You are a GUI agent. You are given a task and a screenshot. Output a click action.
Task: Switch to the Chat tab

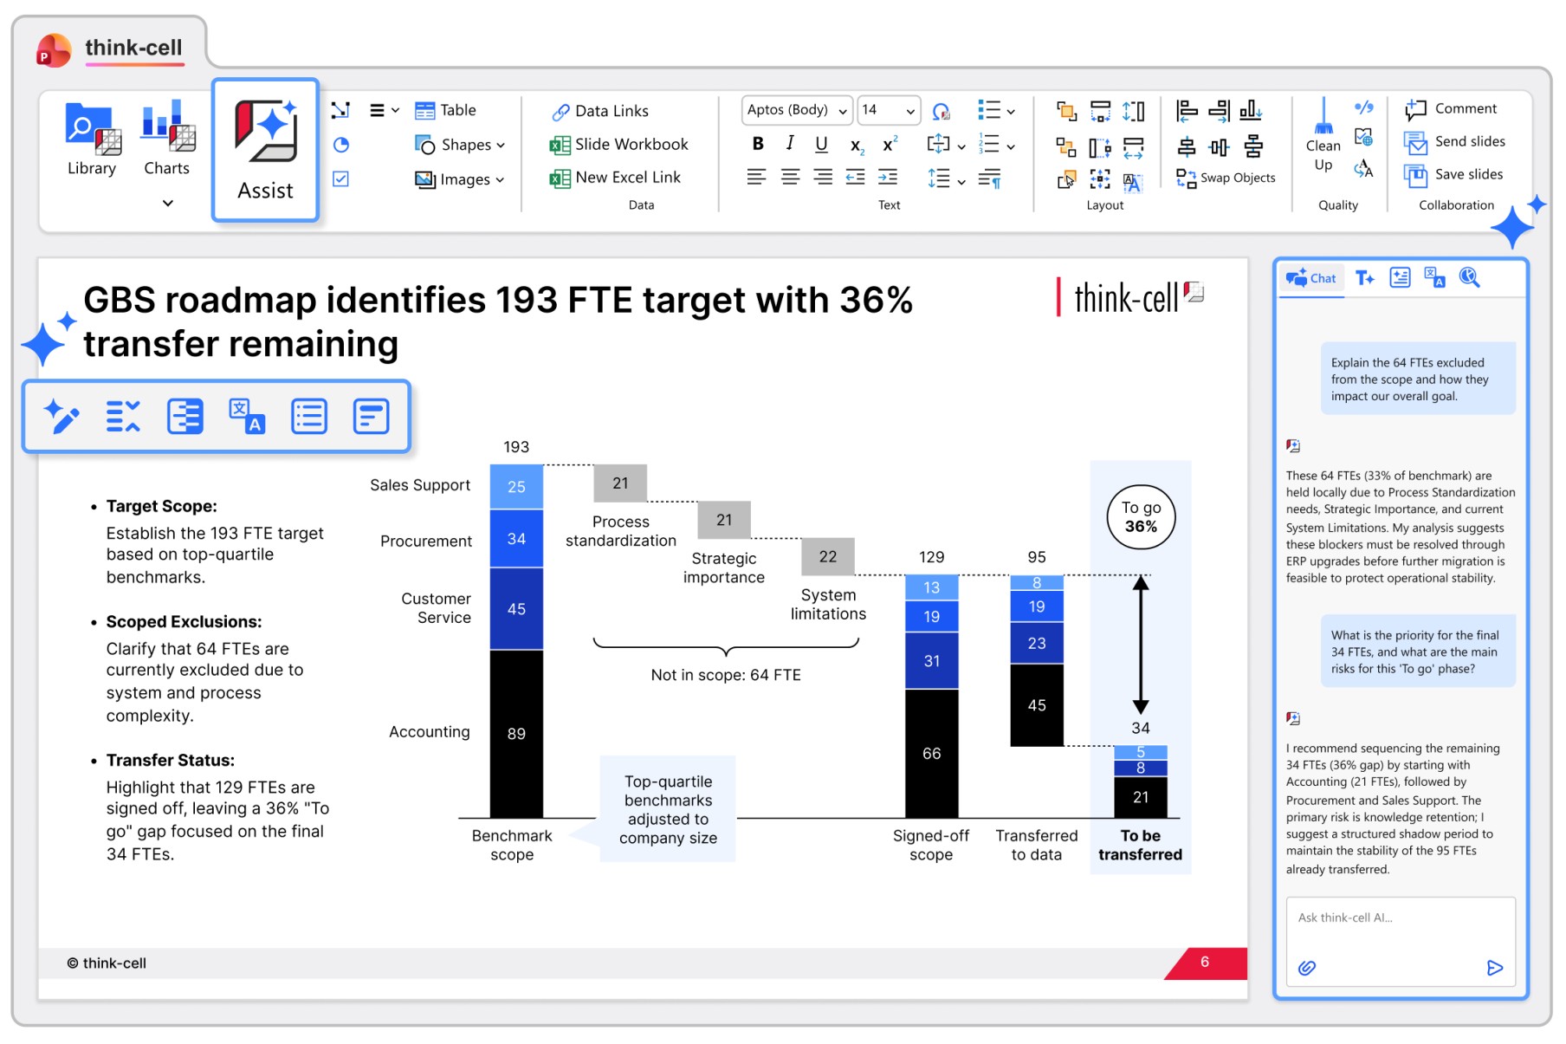point(1311,278)
